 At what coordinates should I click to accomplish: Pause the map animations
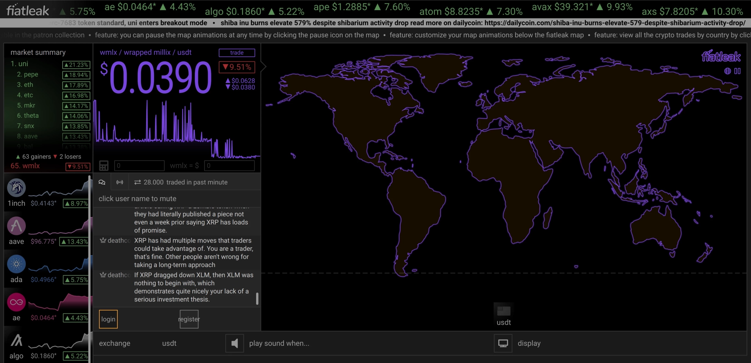tap(737, 71)
